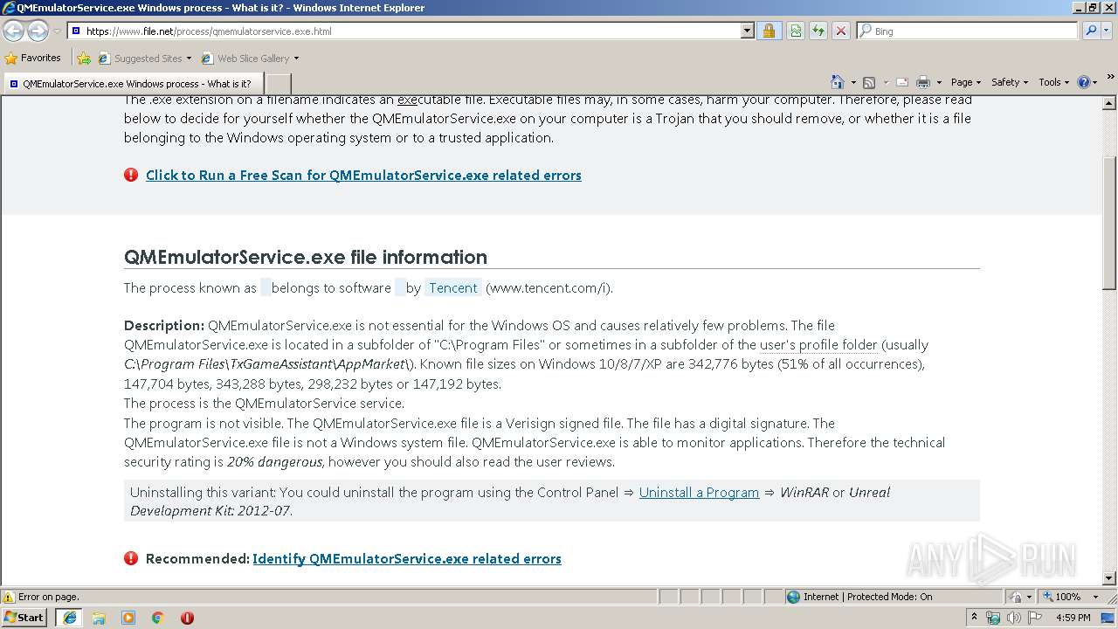Stop loading with the red X icon
This screenshot has height=629, width=1118.
coord(840,31)
